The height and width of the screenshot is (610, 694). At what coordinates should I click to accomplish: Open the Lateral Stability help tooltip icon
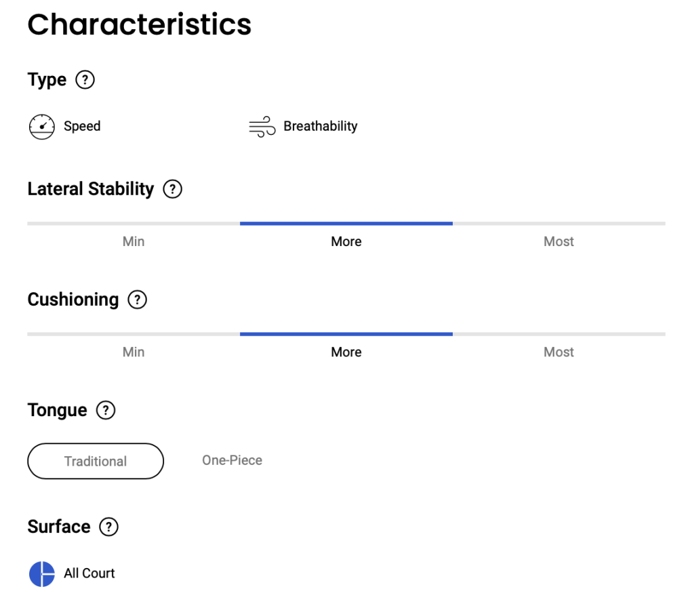coord(173,189)
